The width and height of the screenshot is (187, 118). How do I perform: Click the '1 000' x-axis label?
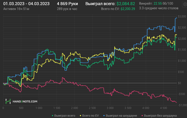pyautogui.click(x=39, y=108)
